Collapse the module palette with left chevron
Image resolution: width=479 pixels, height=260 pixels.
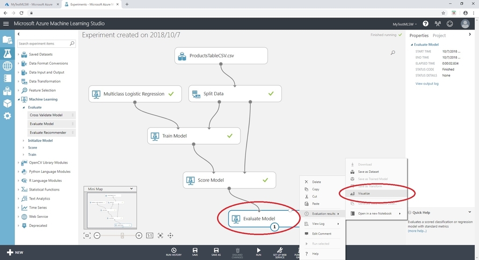(19, 34)
